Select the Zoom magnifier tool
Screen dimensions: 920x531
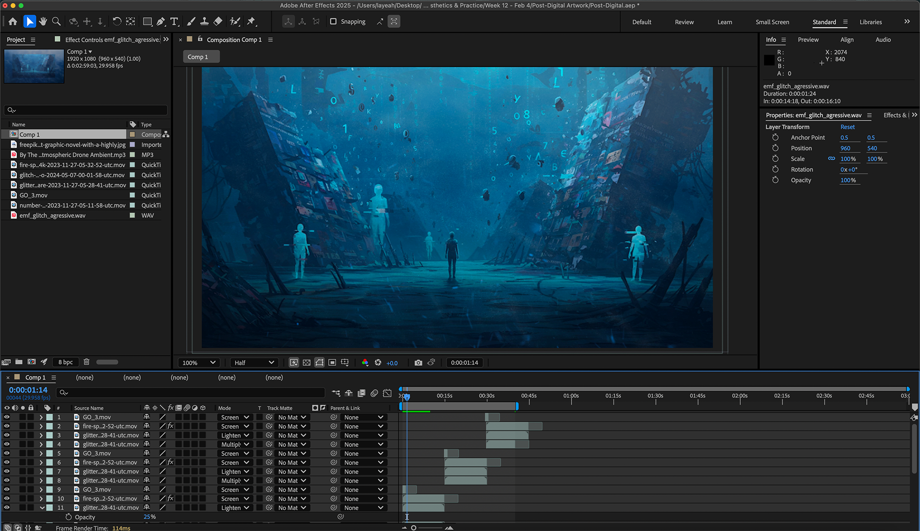click(x=56, y=22)
